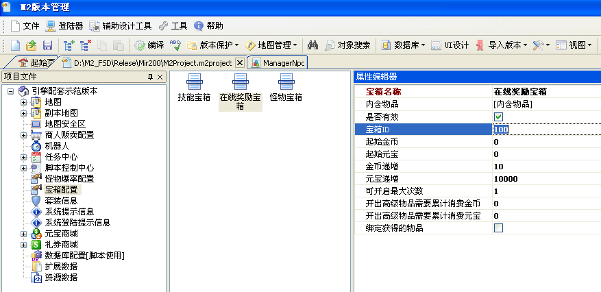Click the 可开启最大次数 value 1
The width and height of the screenshot is (601, 292).
click(x=496, y=191)
